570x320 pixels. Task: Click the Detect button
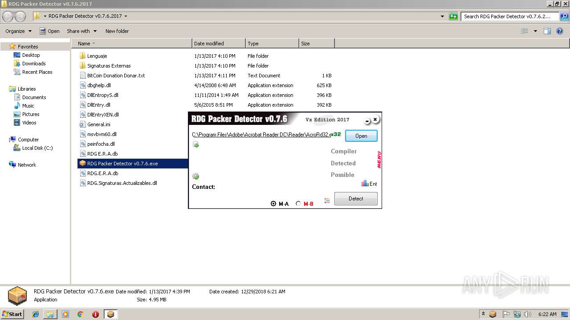pyautogui.click(x=356, y=199)
